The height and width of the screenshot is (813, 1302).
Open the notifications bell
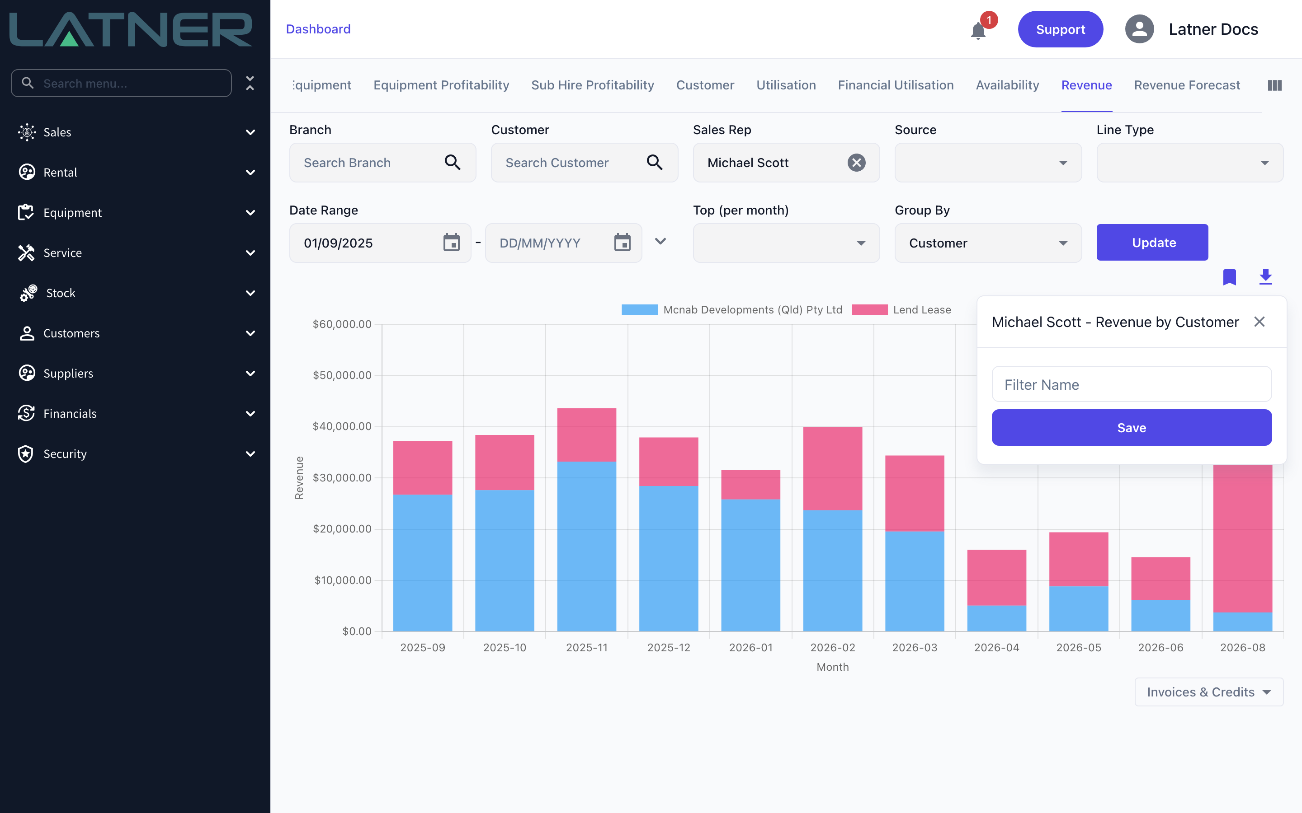pos(978,31)
